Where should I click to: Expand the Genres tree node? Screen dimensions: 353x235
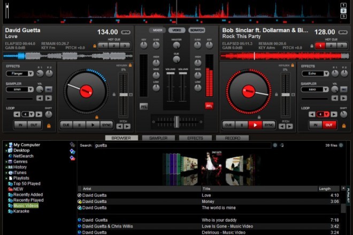click(6, 162)
